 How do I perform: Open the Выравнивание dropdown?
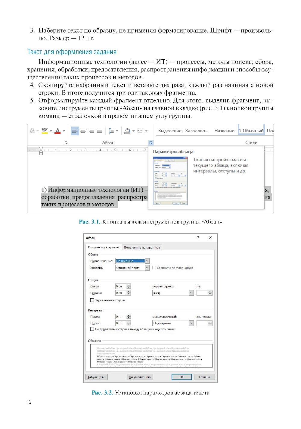(x=147, y=261)
